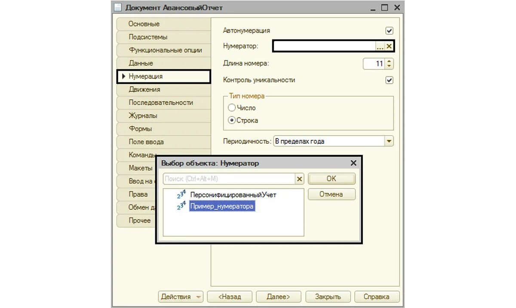Focus the Поиск (Ctrl+Alt+M) search box

tap(229, 179)
